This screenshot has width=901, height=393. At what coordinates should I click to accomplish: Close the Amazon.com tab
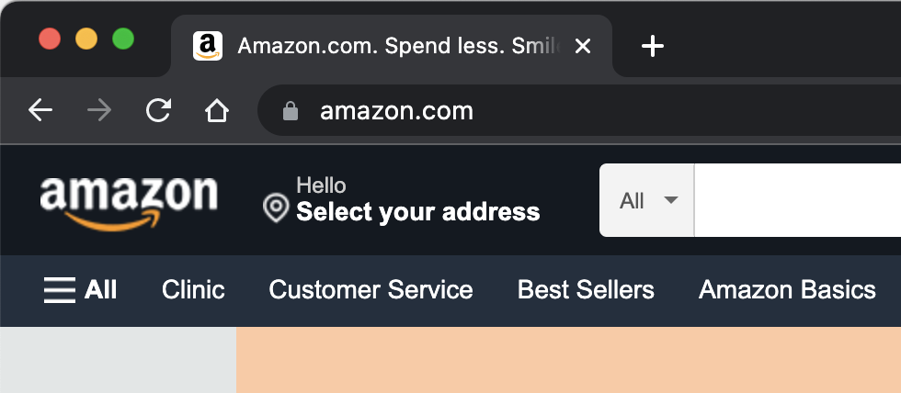583,46
